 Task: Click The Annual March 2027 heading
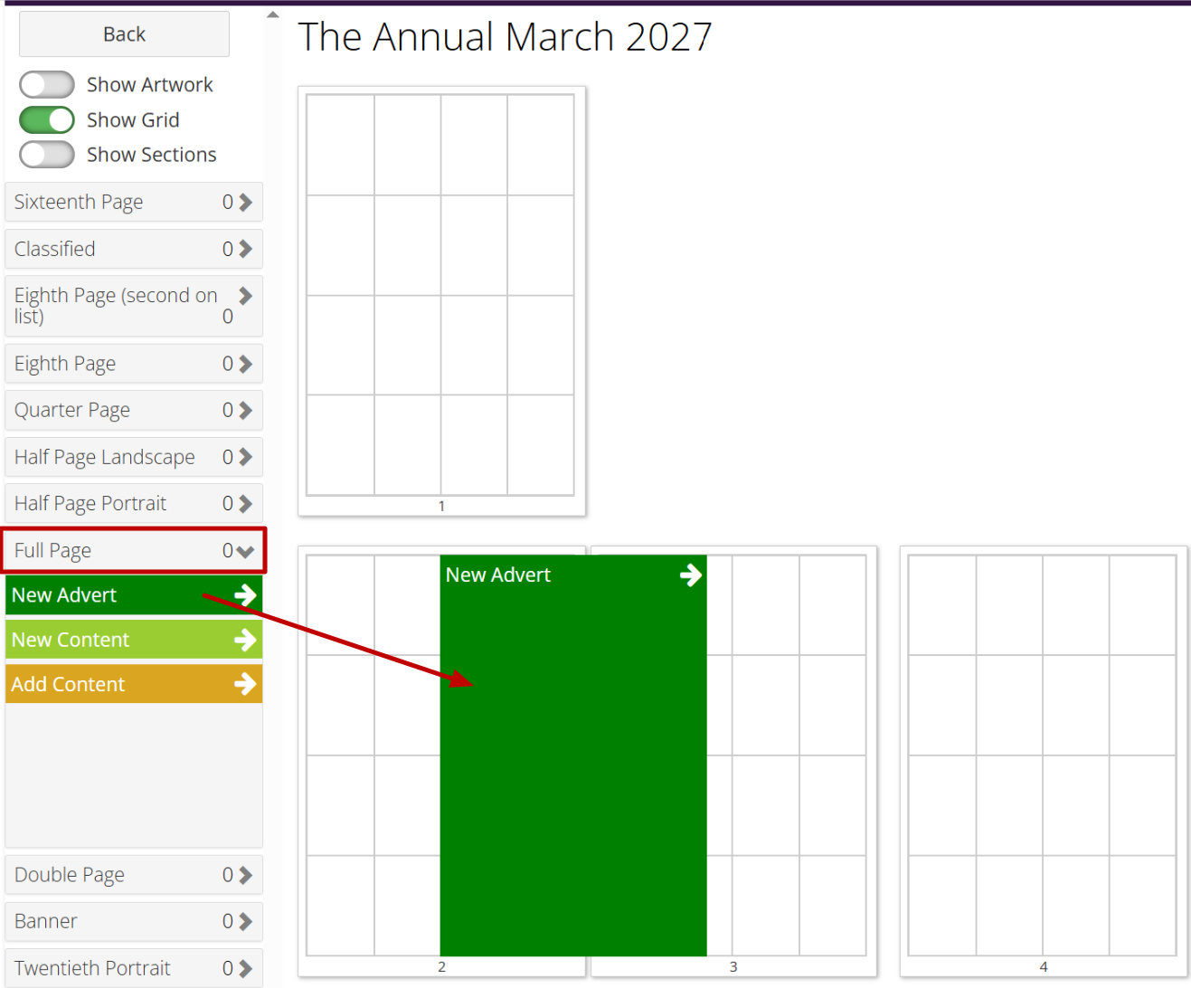(506, 37)
